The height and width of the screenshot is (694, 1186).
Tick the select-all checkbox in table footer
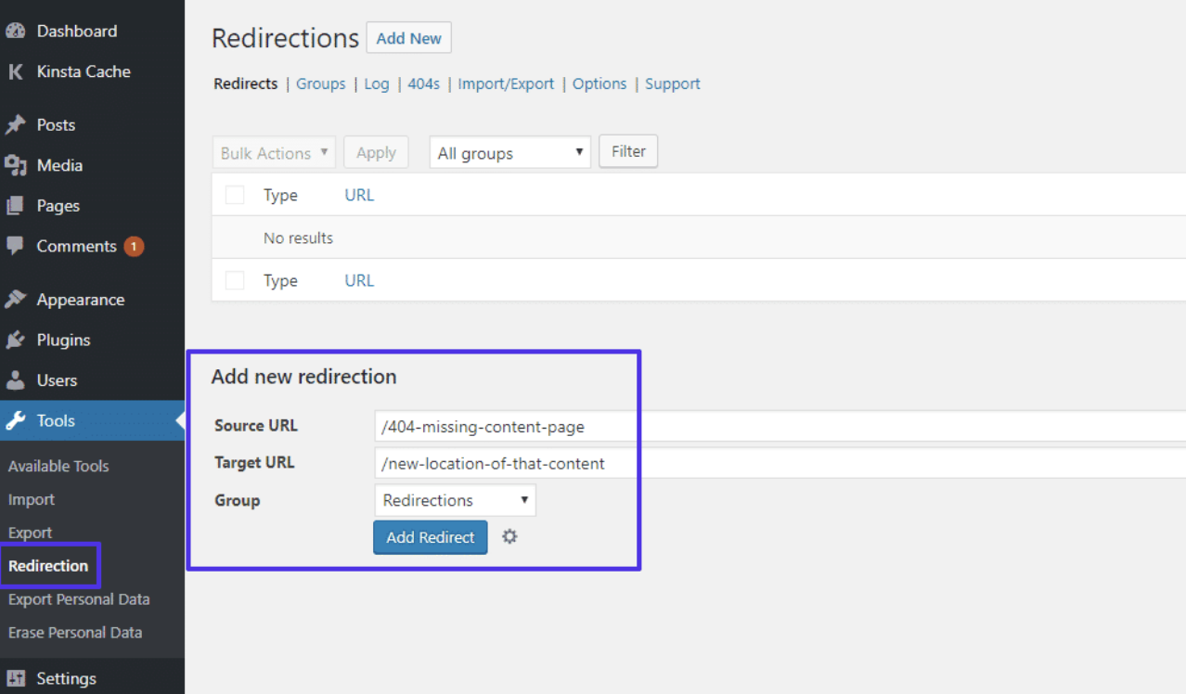[235, 280]
